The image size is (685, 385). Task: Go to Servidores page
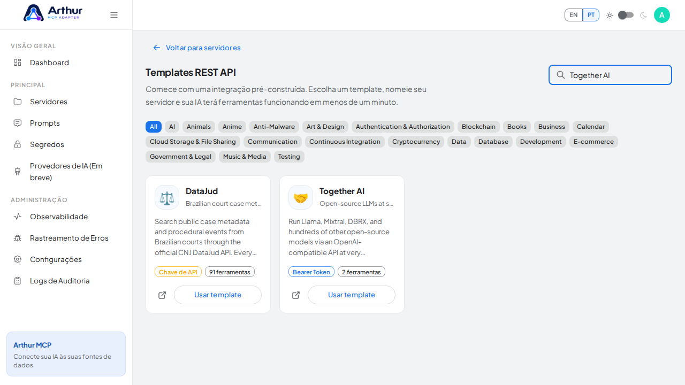(x=66, y=102)
